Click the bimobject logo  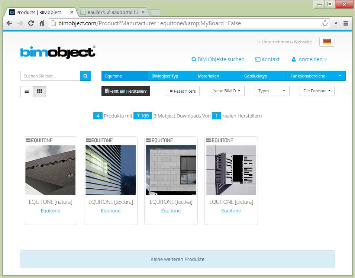pos(58,52)
